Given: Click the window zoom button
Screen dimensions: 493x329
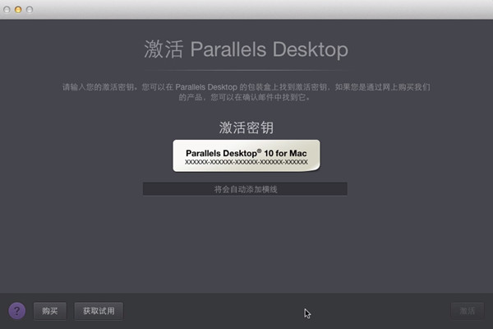Looking at the screenshot, I should 31,9.
